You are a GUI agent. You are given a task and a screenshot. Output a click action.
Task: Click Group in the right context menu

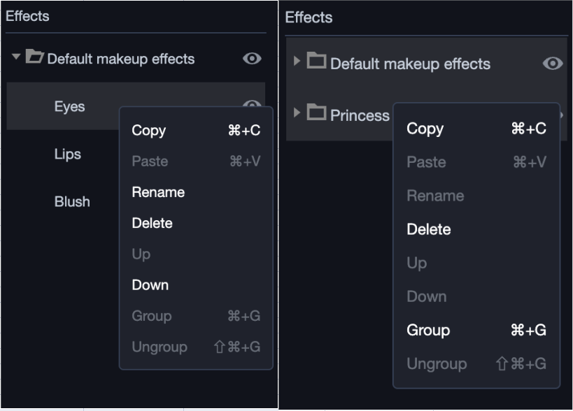coord(428,331)
